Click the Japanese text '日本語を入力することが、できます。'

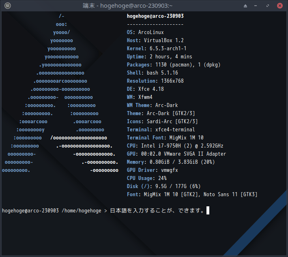[157, 210]
